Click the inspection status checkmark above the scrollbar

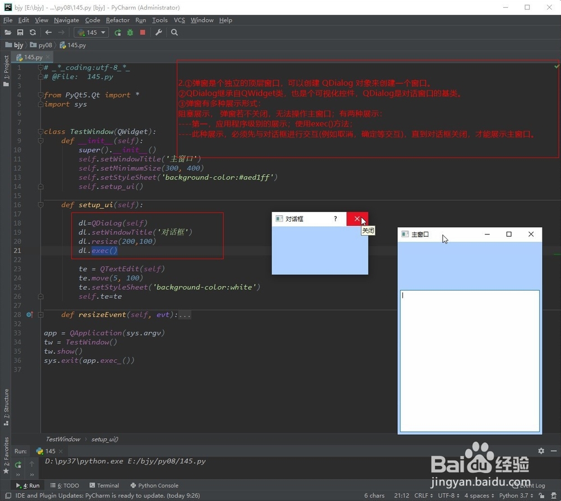(x=557, y=66)
